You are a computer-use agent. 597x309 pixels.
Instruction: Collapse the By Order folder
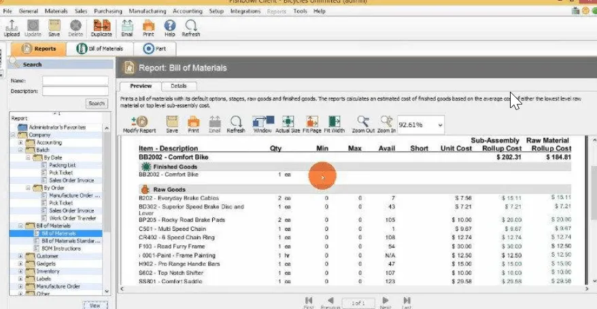[x=28, y=187]
